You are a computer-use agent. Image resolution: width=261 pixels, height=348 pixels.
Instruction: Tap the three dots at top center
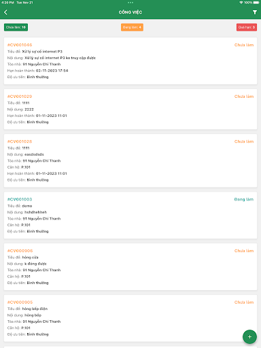(130, 3)
